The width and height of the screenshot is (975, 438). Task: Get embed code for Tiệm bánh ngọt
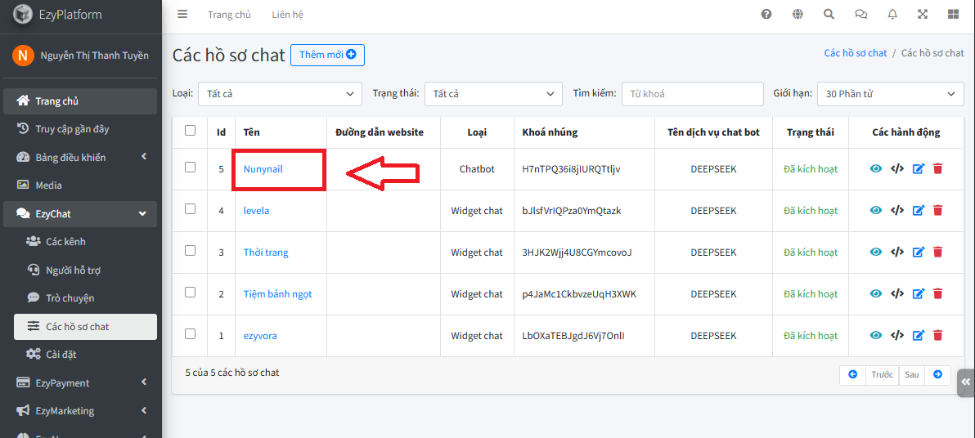(x=897, y=294)
